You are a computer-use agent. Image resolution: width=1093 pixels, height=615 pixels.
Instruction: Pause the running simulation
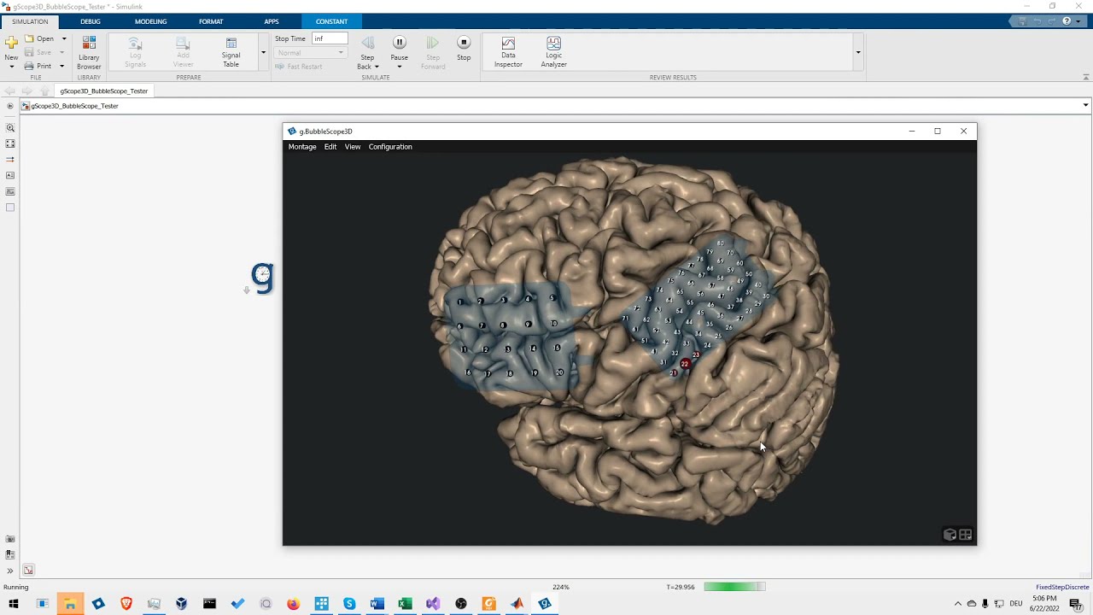(x=399, y=42)
